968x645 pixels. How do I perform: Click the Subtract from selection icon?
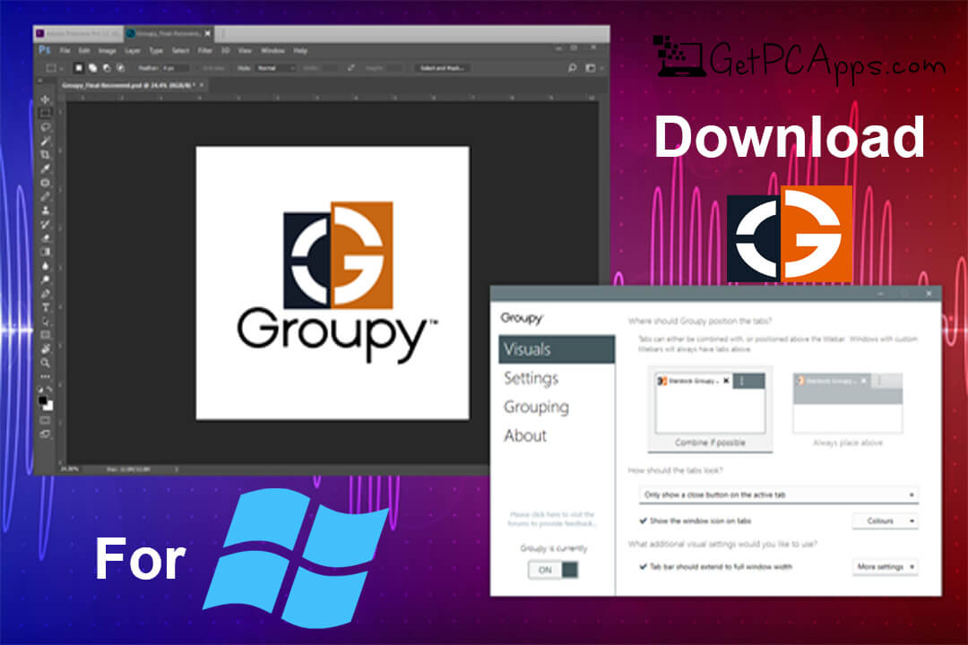tap(106, 68)
